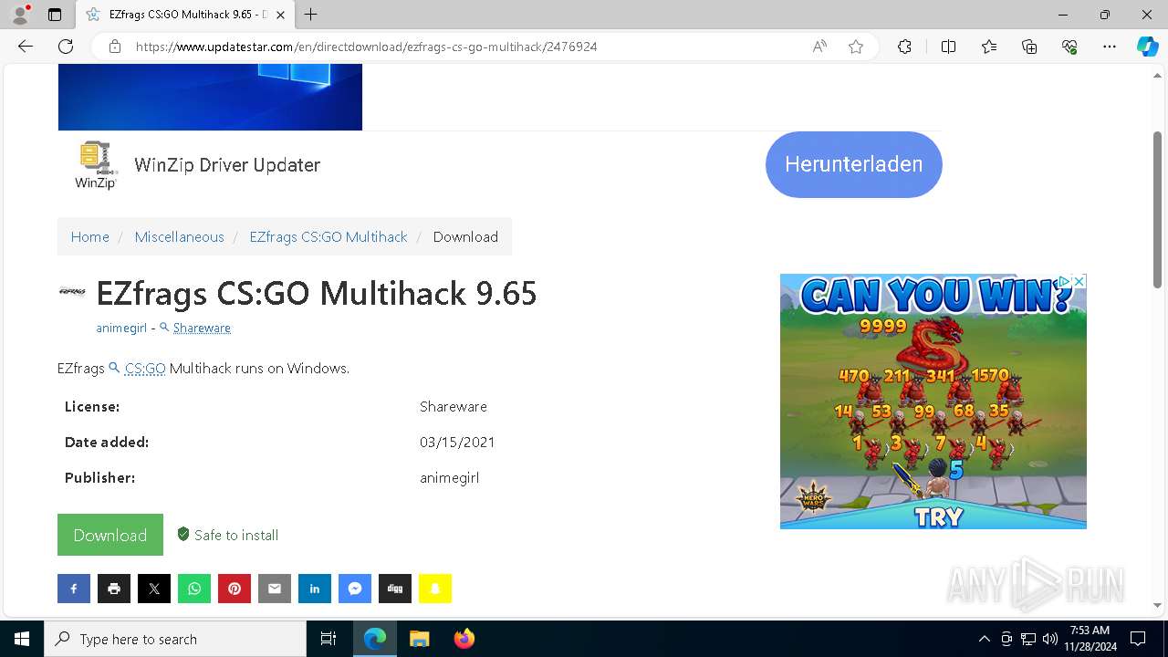The width and height of the screenshot is (1168, 657).
Task: Click the scroll up arrow
Action: [x=1158, y=77]
